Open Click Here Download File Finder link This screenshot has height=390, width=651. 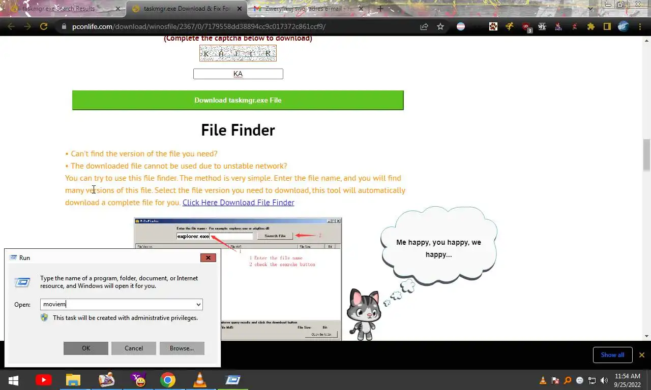coord(239,202)
